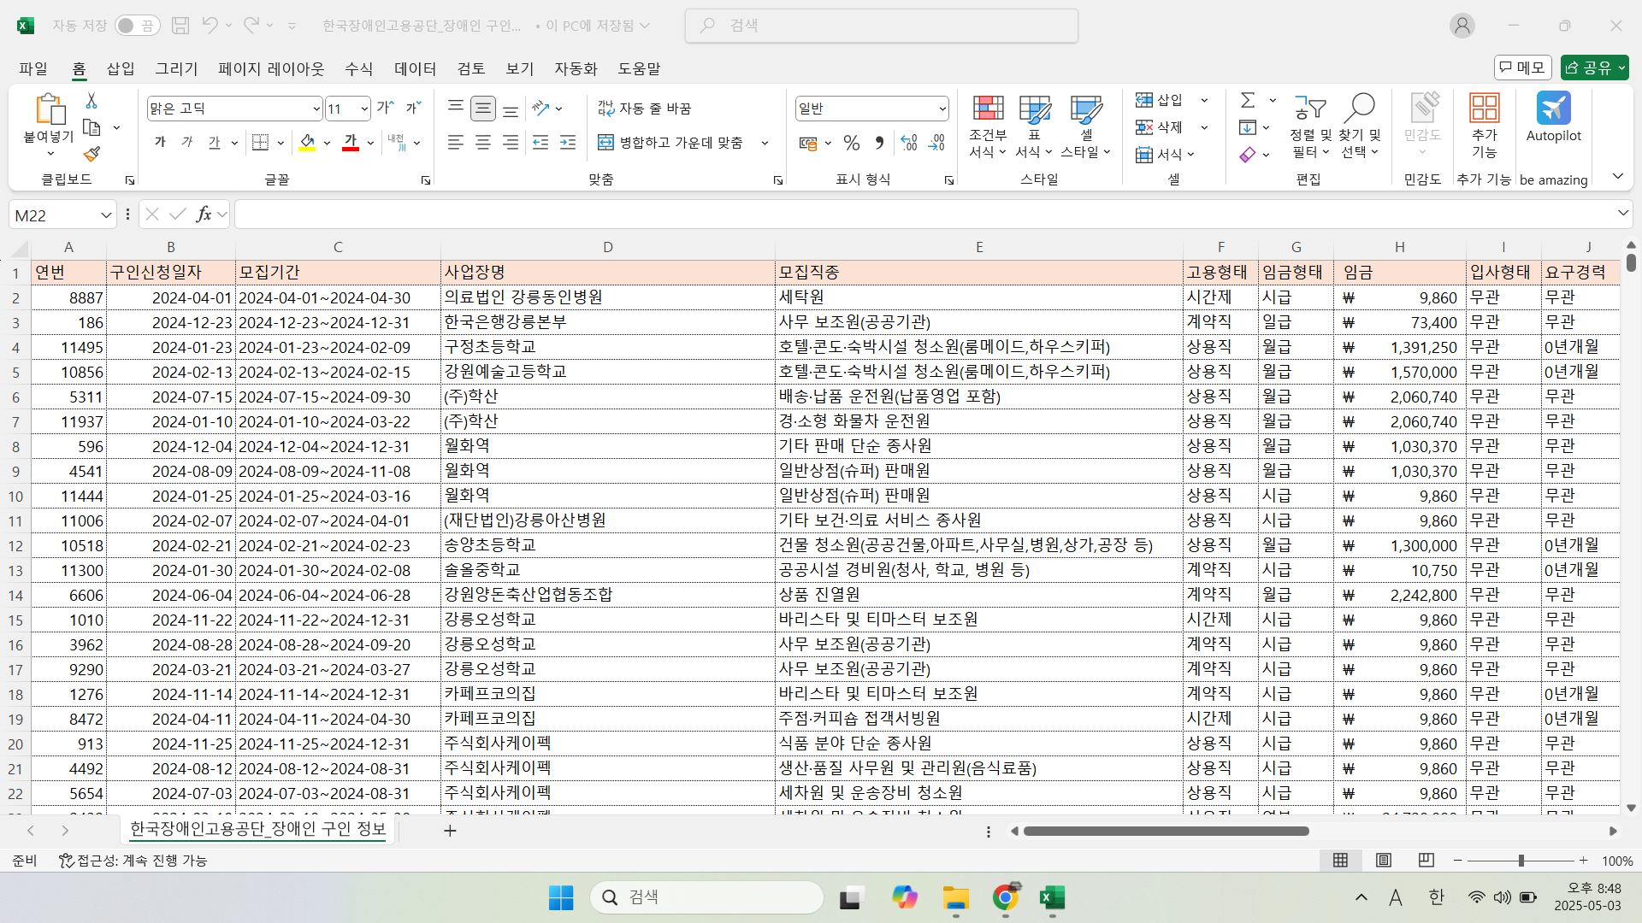Open the number format dropdown
This screenshot has width=1642, height=923.
(x=942, y=109)
